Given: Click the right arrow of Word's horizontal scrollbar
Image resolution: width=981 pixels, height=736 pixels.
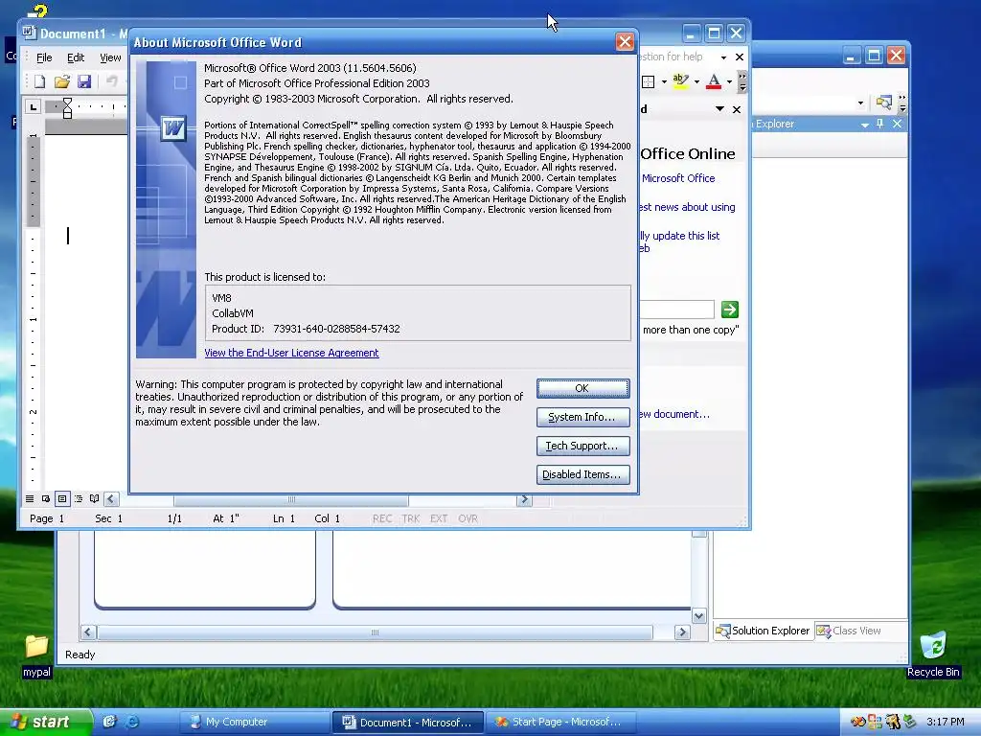Looking at the screenshot, I should click(524, 499).
